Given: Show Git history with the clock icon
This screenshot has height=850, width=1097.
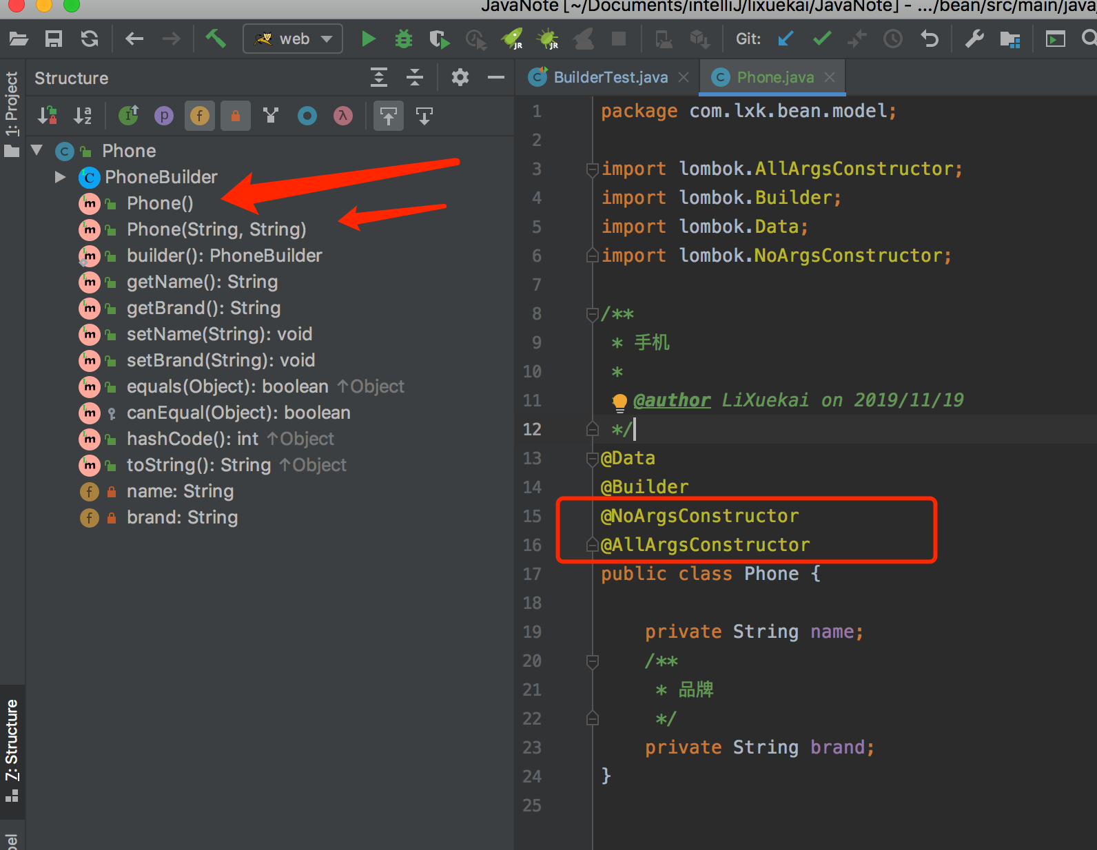Looking at the screenshot, I should [x=893, y=39].
